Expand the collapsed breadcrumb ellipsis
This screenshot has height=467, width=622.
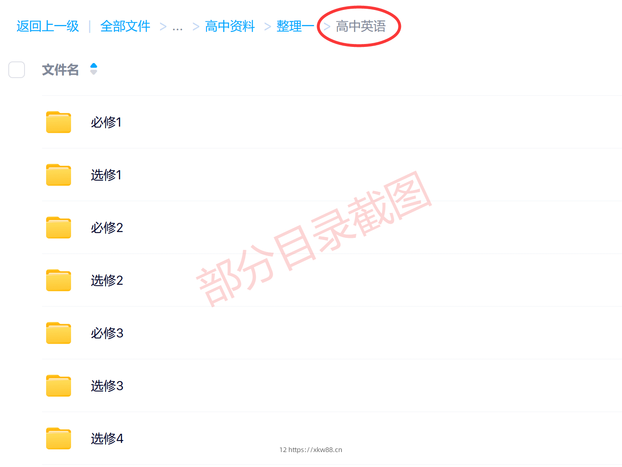click(177, 27)
